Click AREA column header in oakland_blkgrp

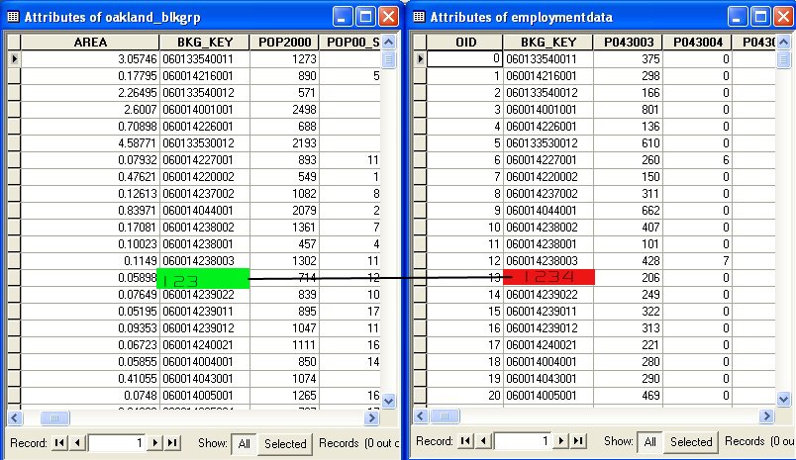pos(90,43)
